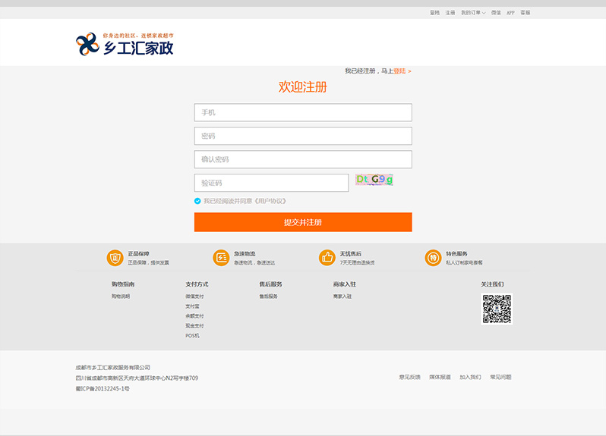Viewport: 606px width, 436px height.
Task: Click the 无忧售后 thumbs-up icon
Action: 327,258
